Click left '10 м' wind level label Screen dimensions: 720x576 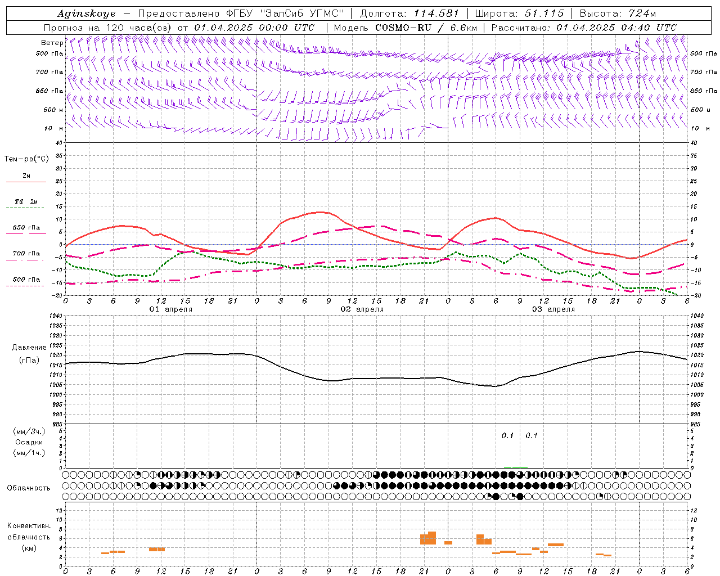(53, 128)
